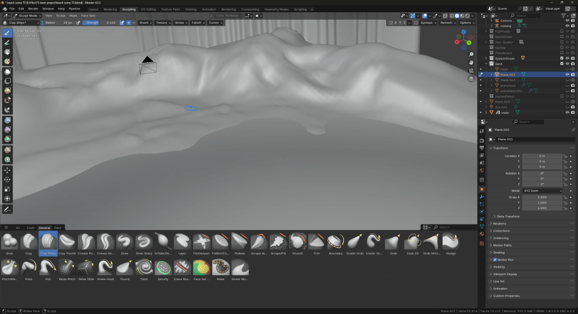Select the Snake Hook brush
The width and height of the screenshot is (578, 314).
106,267
